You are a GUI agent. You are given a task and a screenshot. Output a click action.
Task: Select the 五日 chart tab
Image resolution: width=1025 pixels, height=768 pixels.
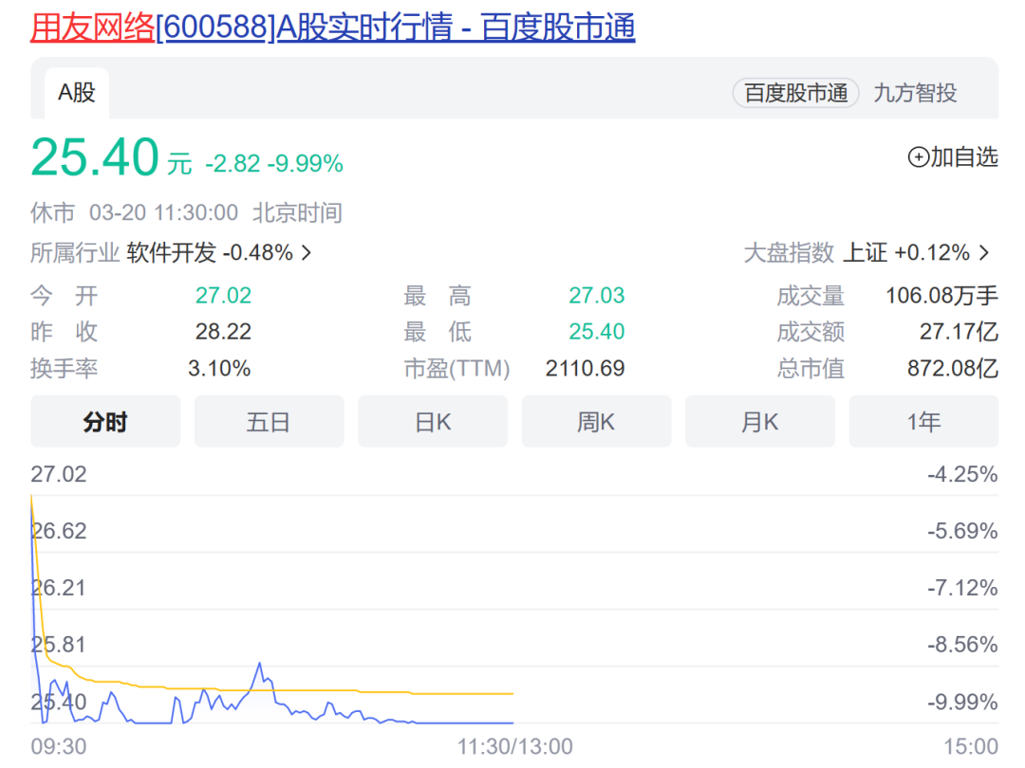point(269,422)
